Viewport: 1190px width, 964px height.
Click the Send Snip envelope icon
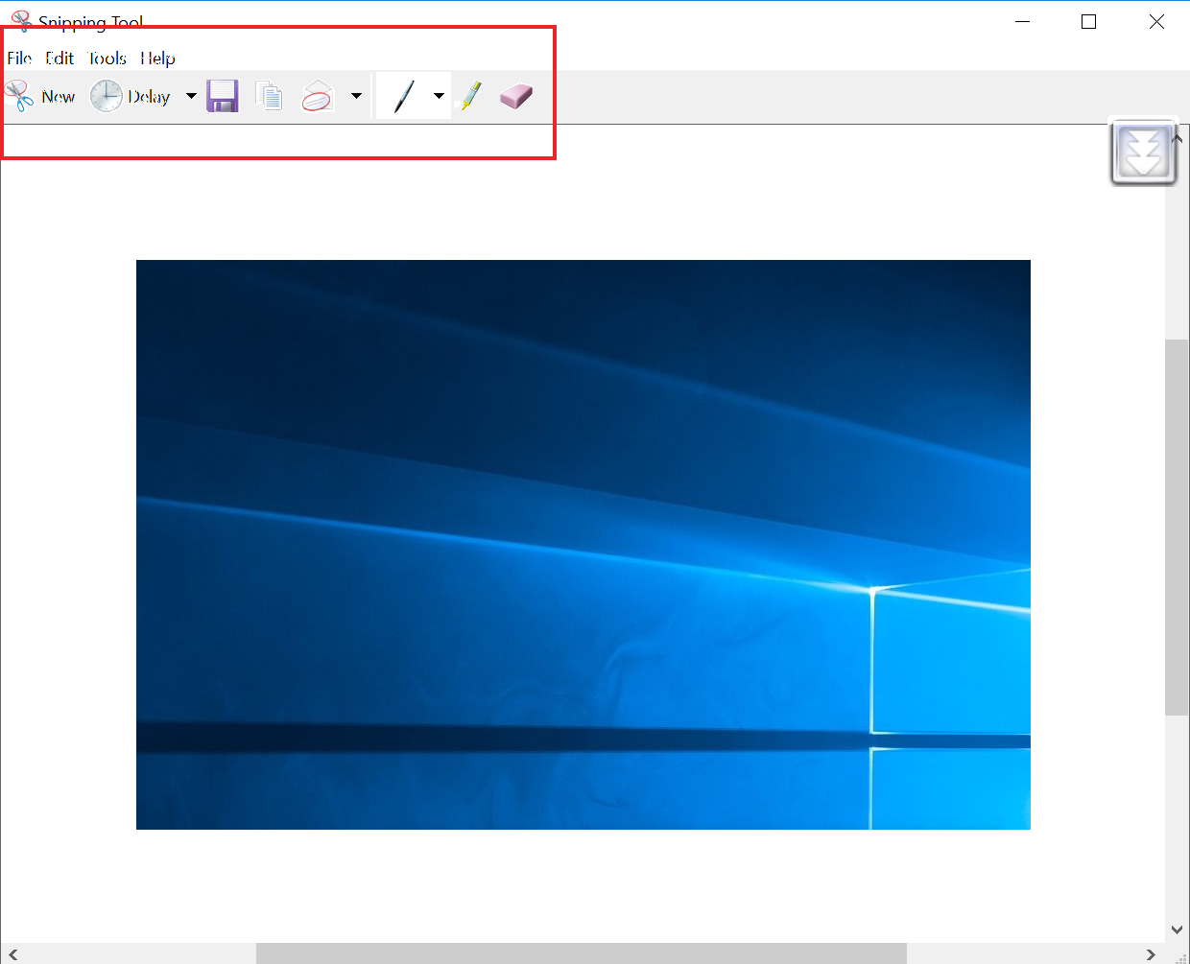[318, 97]
